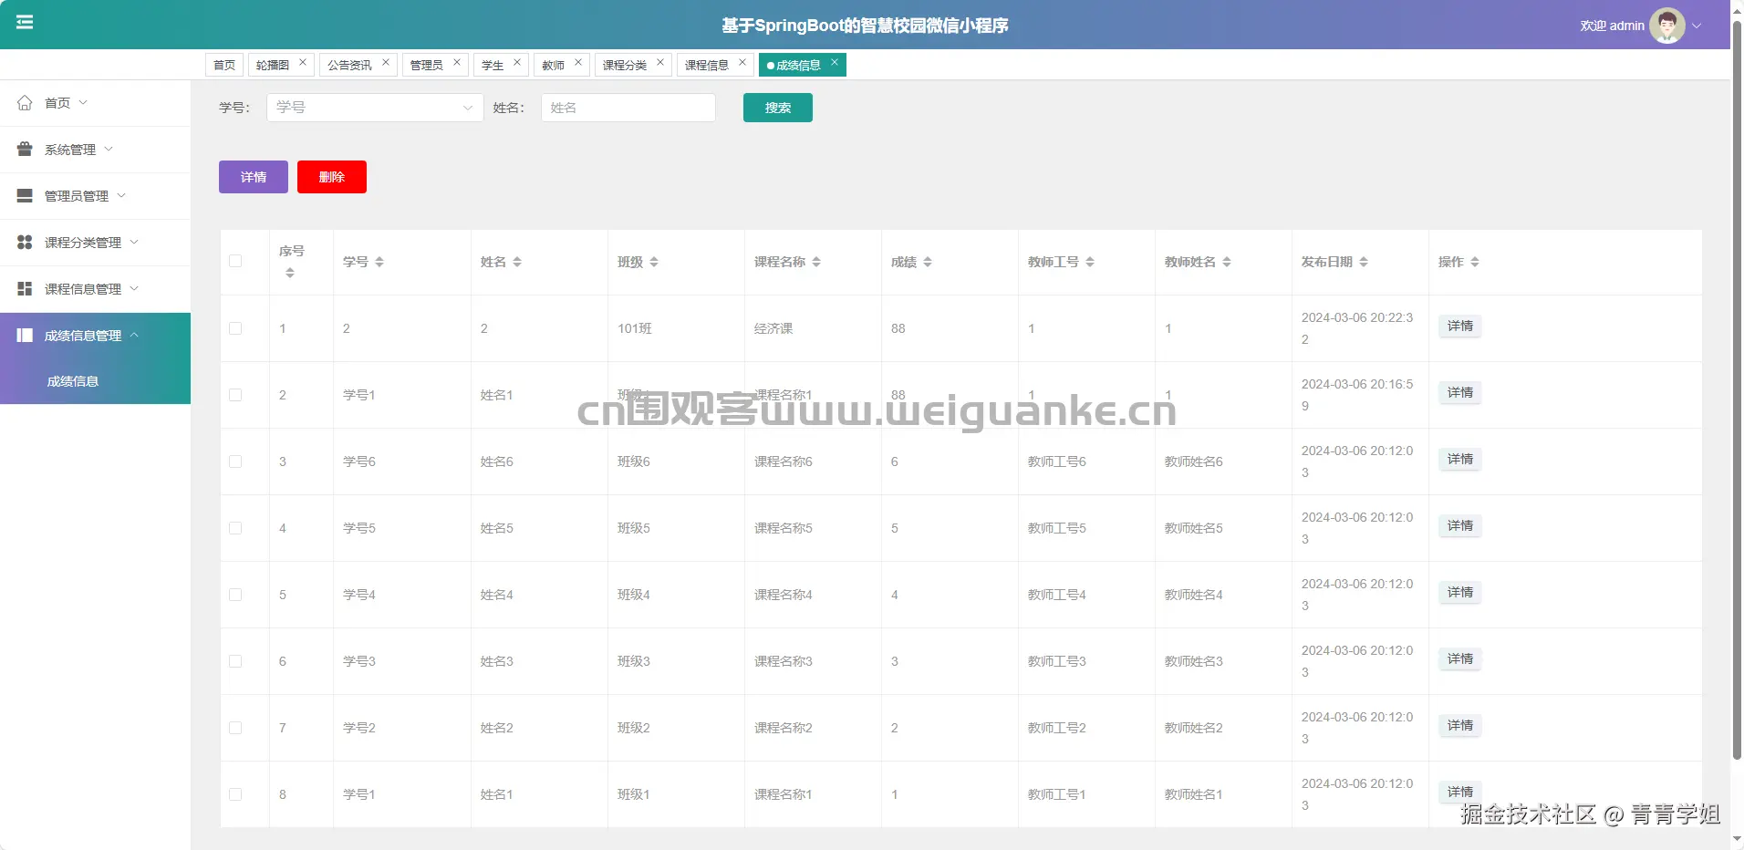Click the 课程分类管理 sidebar icon

tap(25, 243)
